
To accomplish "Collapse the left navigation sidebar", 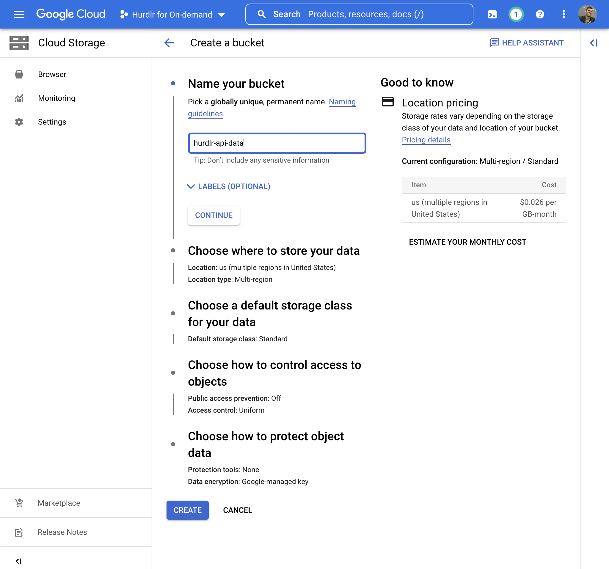I will (x=19, y=561).
